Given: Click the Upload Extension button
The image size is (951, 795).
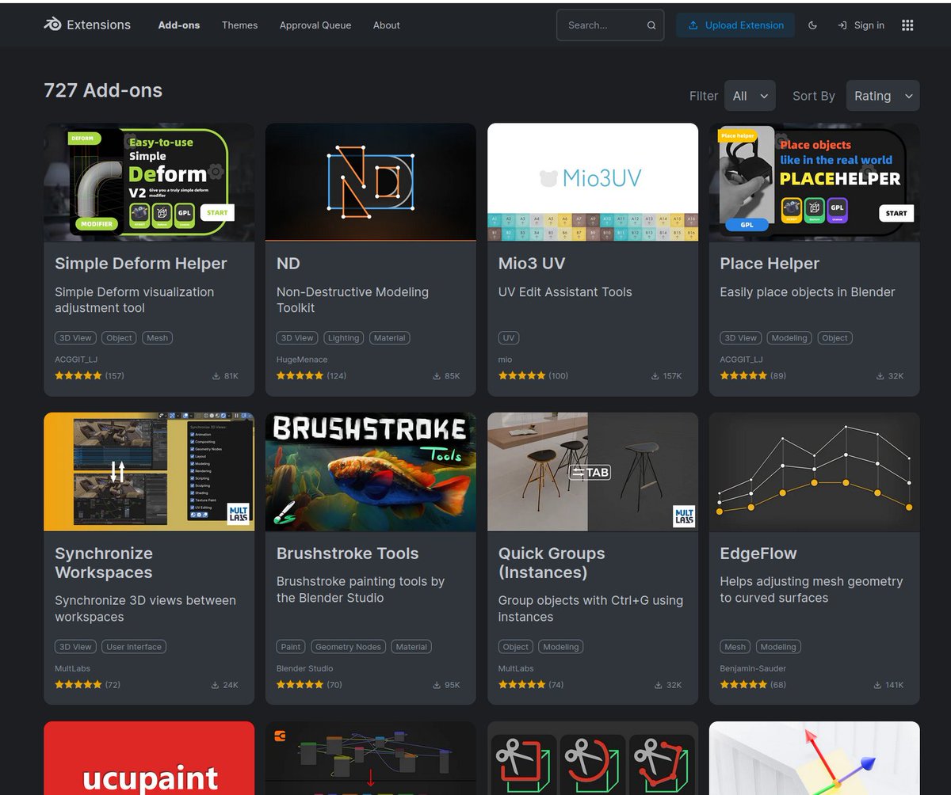Looking at the screenshot, I should click(x=736, y=25).
